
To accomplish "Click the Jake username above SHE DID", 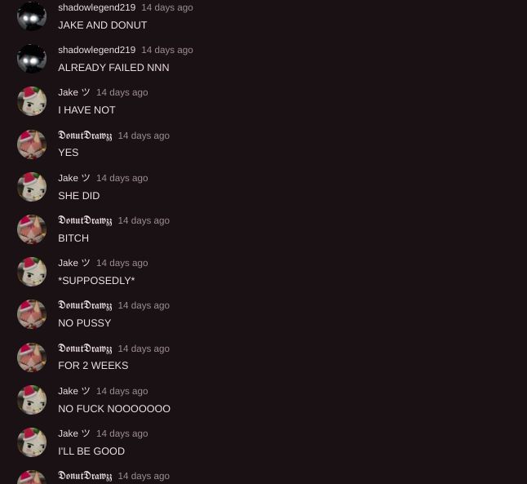I will click(74, 178).
